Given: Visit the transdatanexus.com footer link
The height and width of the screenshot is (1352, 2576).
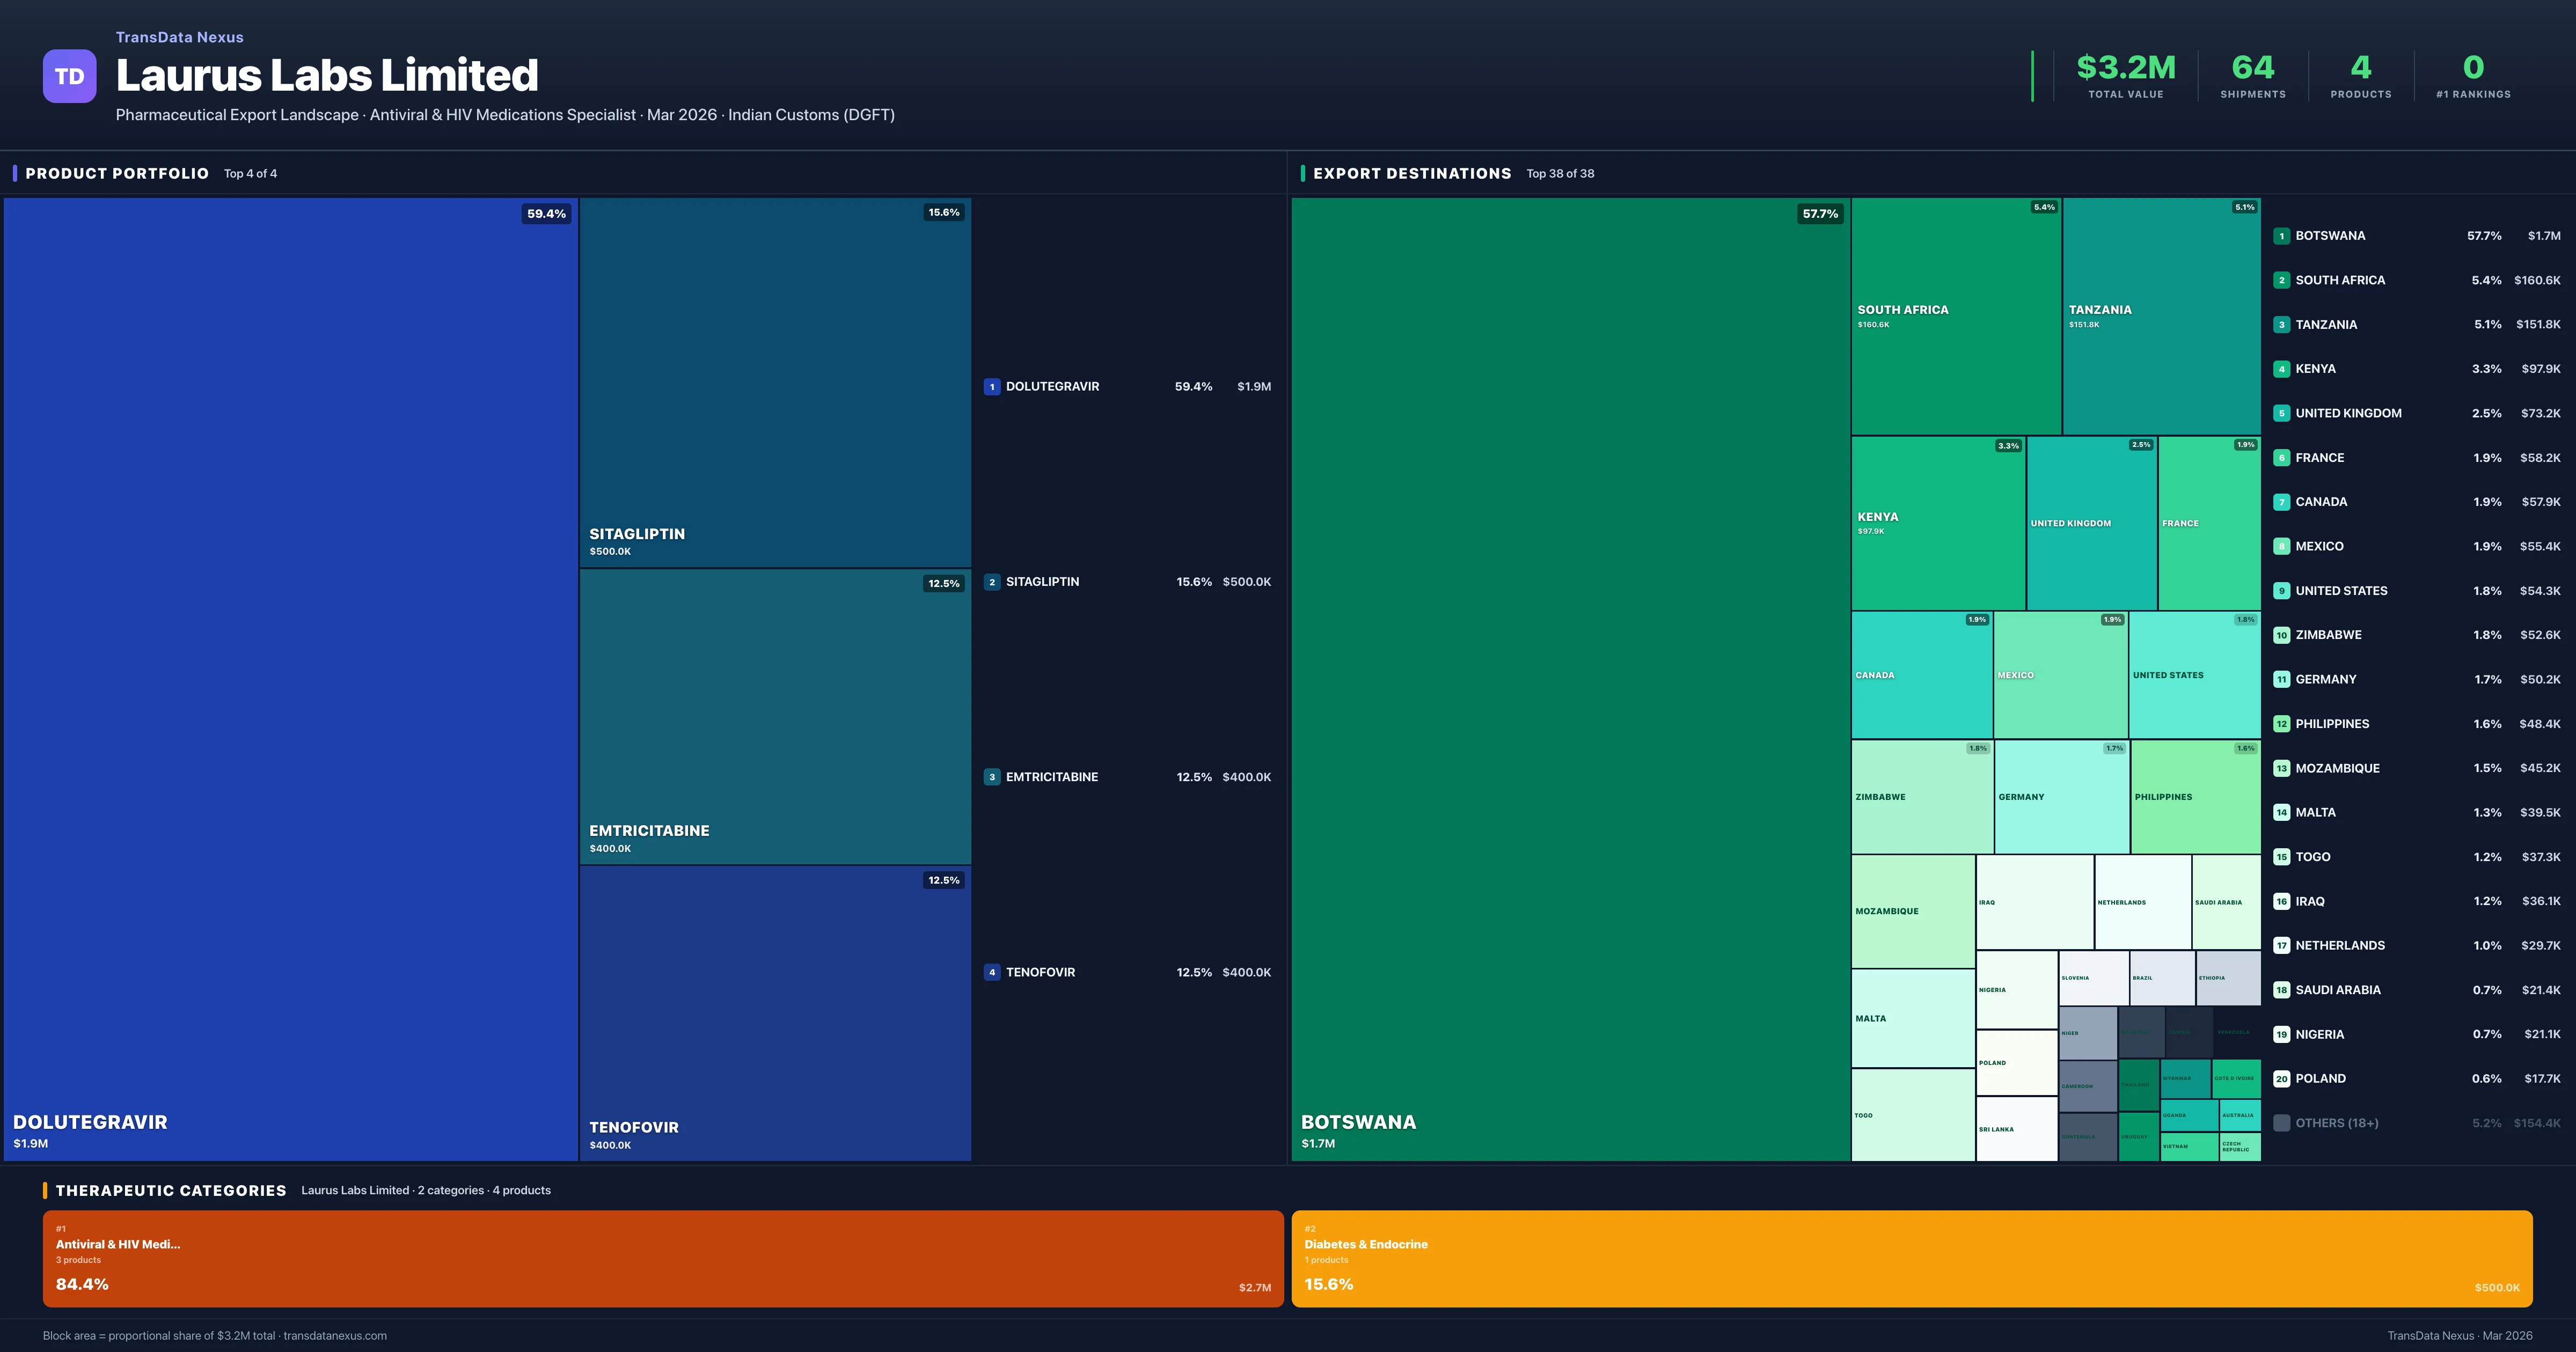Looking at the screenshot, I should (334, 1335).
